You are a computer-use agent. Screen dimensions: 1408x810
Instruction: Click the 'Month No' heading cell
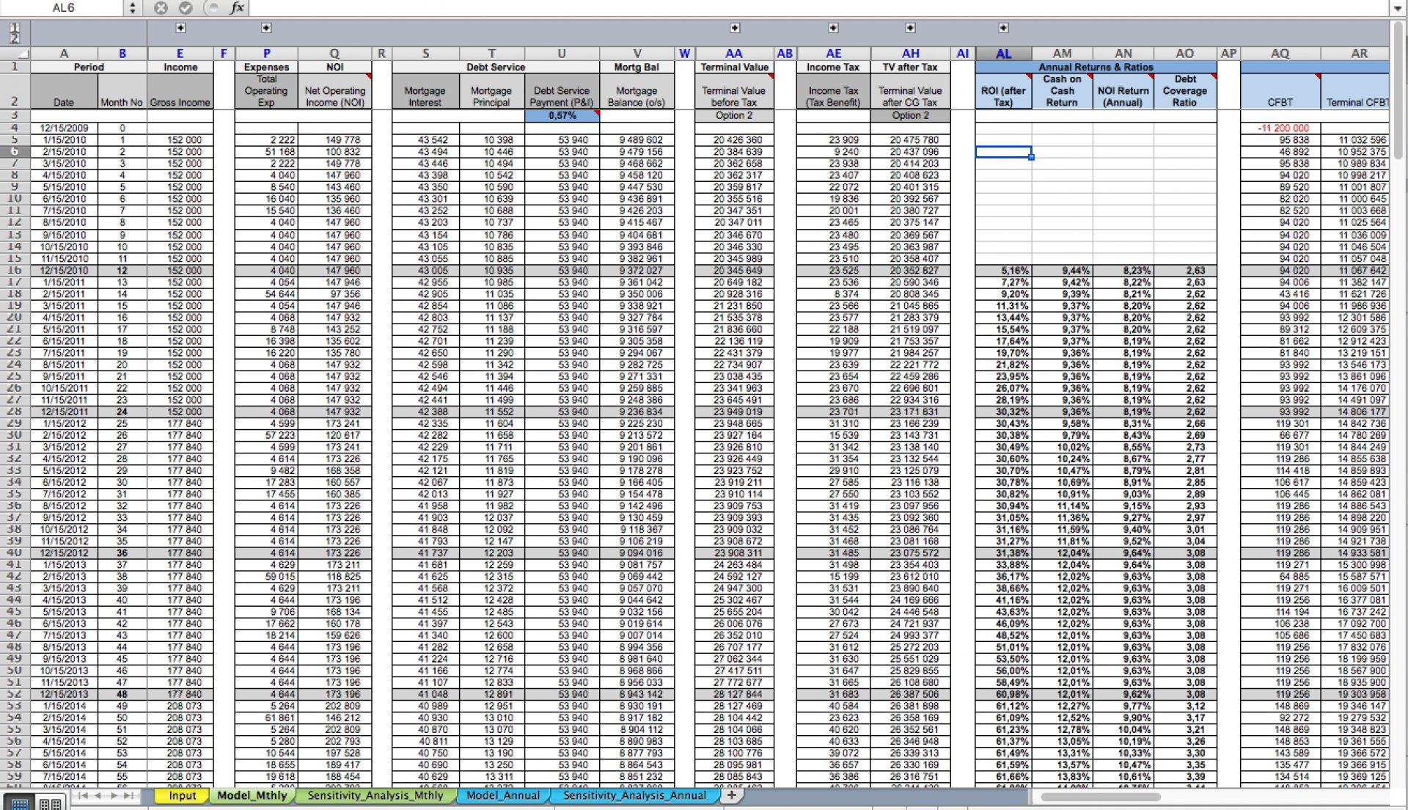[122, 91]
